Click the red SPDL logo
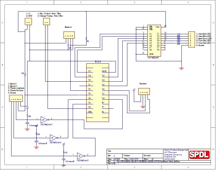Image resolution: width=216 pixels, height=170 pixels. [199, 154]
